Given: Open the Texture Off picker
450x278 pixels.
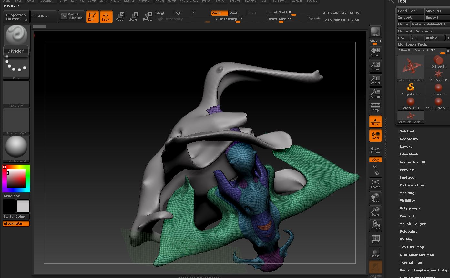Looking at the screenshot, I should coord(16,121).
